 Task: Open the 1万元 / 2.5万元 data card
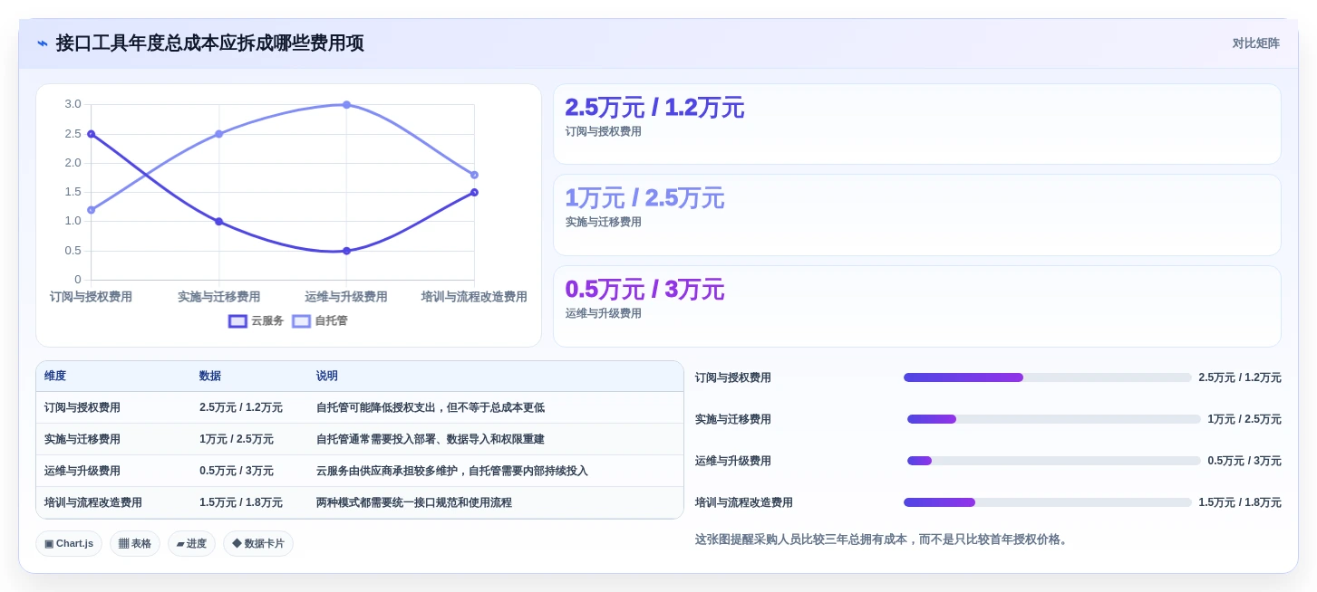(917, 215)
